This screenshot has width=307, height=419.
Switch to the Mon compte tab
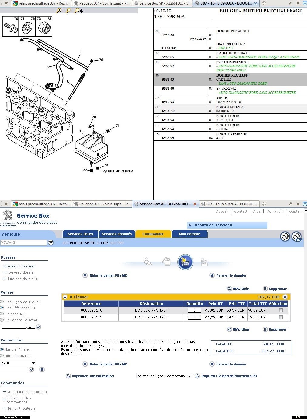click(189, 234)
